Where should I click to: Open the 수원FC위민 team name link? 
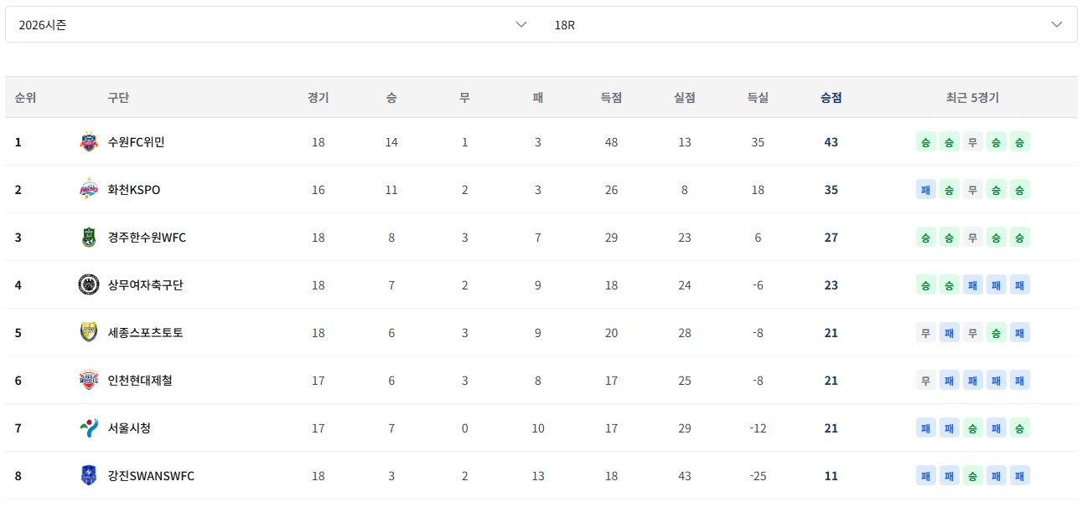tap(137, 142)
